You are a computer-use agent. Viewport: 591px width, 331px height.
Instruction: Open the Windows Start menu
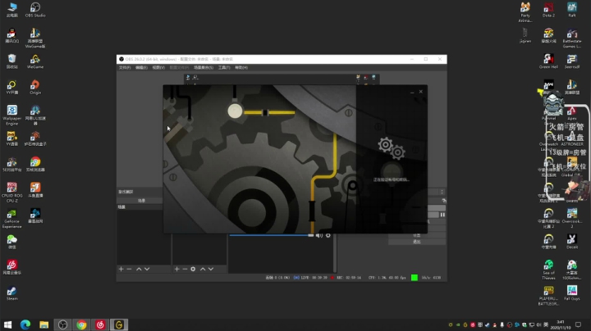click(x=7, y=324)
